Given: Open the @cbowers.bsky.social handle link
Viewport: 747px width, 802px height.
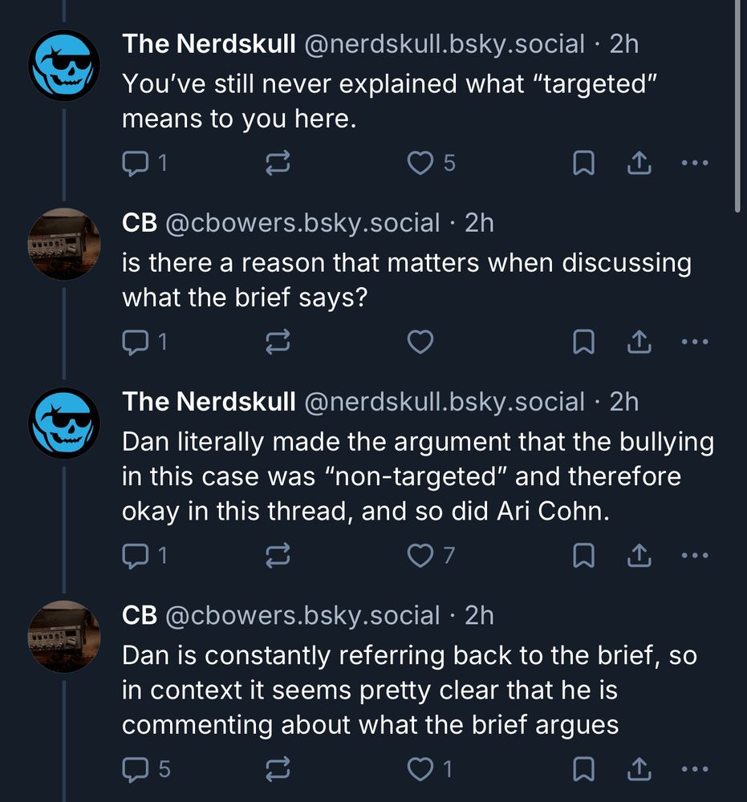Looking at the screenshot, I should (x=302, y=223).
